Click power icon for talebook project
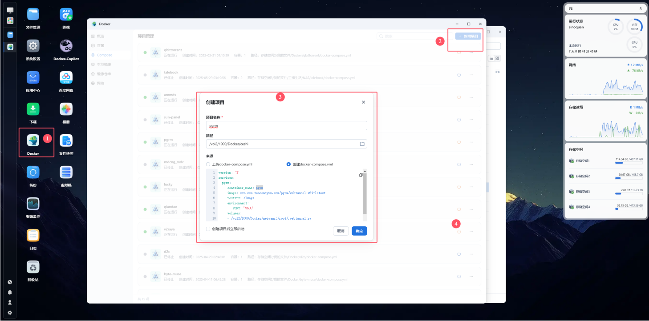The width and height of the screenshot is (649, 321). pos(459,75)
